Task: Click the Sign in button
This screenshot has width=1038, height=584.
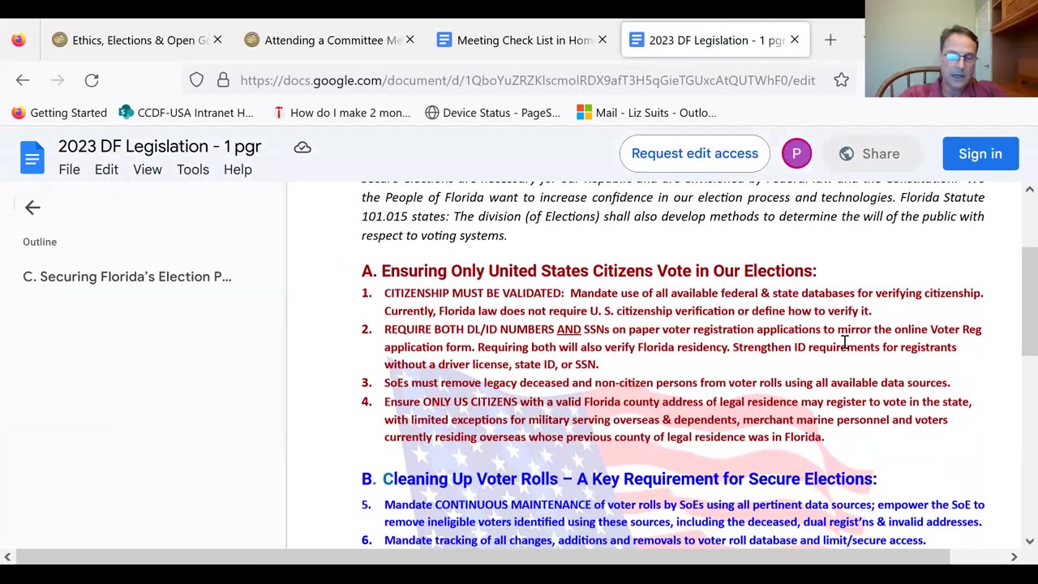Action: (980, 153)
